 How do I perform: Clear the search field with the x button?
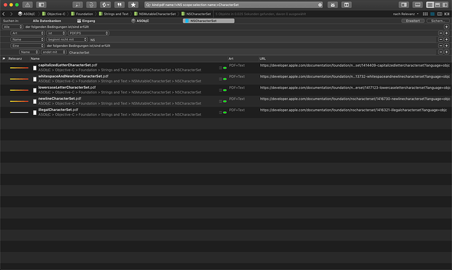pyautogui.click(x=320, y=5)
